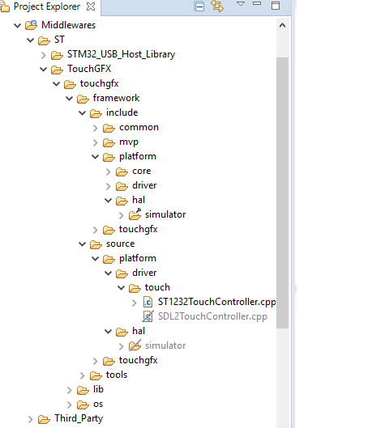Open the View Menu dropdown triangle
The image size is (389, 428).
coord(241,4)
